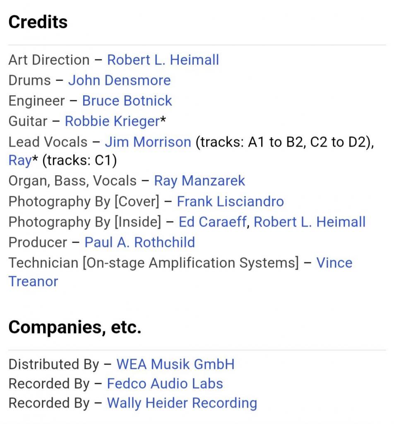This screenshot has height=424, width=394.
Task: Click the Distributed By label text
Action: click(x=54, y=364)
